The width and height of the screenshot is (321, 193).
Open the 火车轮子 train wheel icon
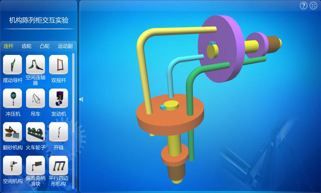click(36, 132)
